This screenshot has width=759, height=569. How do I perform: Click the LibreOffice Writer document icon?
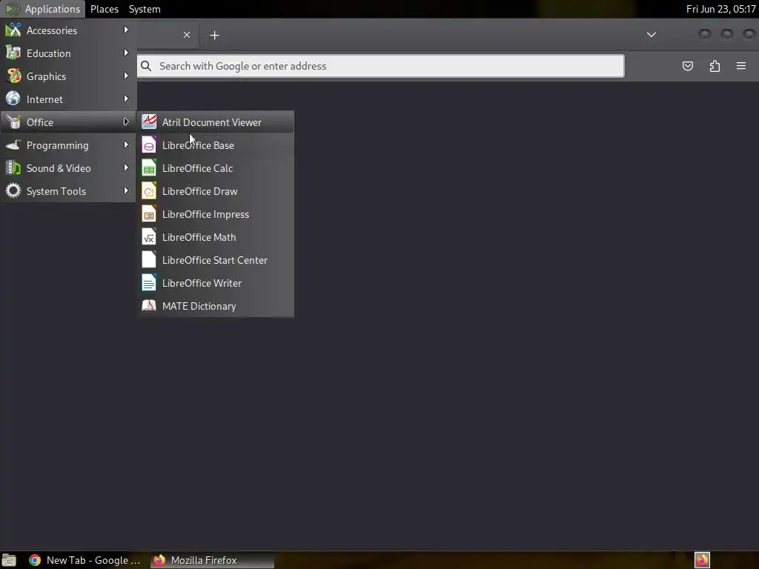click(149, 283)
